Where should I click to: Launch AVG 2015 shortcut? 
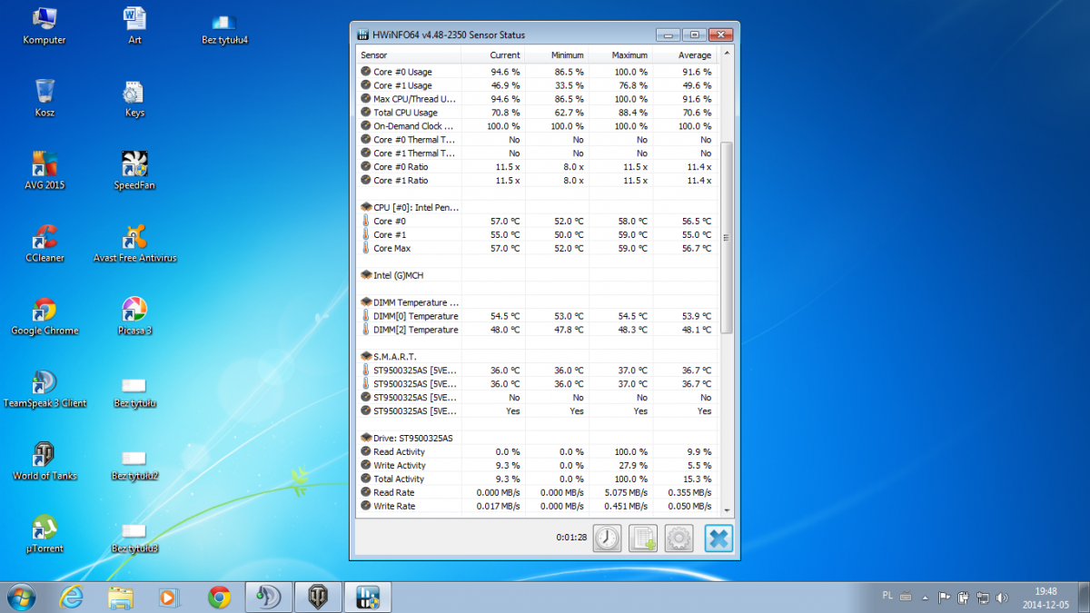45,171
